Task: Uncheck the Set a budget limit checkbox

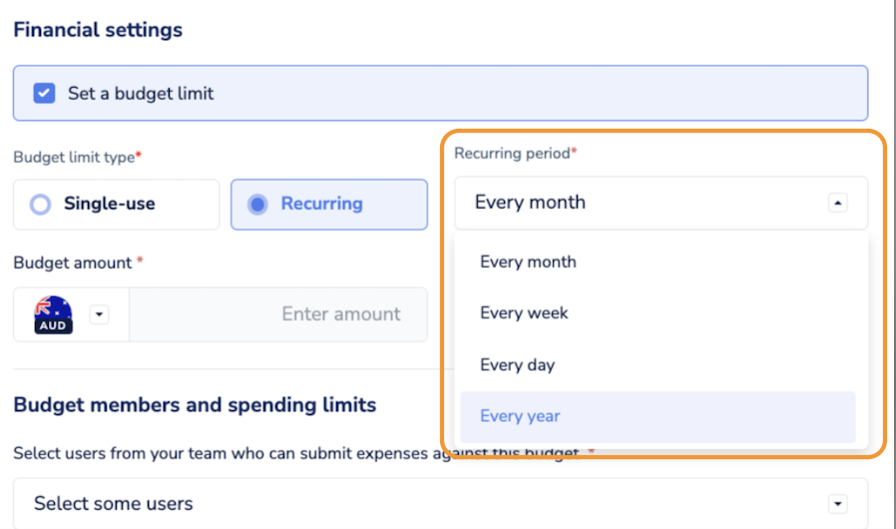Action: pyautogui.click(x=44, y=94)
